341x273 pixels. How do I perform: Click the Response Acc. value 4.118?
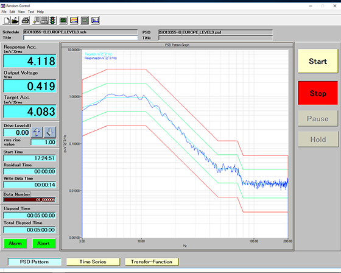(30, 61)
